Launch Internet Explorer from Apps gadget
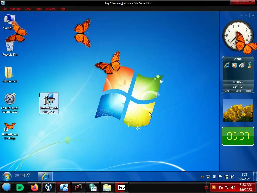Screen dimensions: 257x193 [x=227, y=65]
